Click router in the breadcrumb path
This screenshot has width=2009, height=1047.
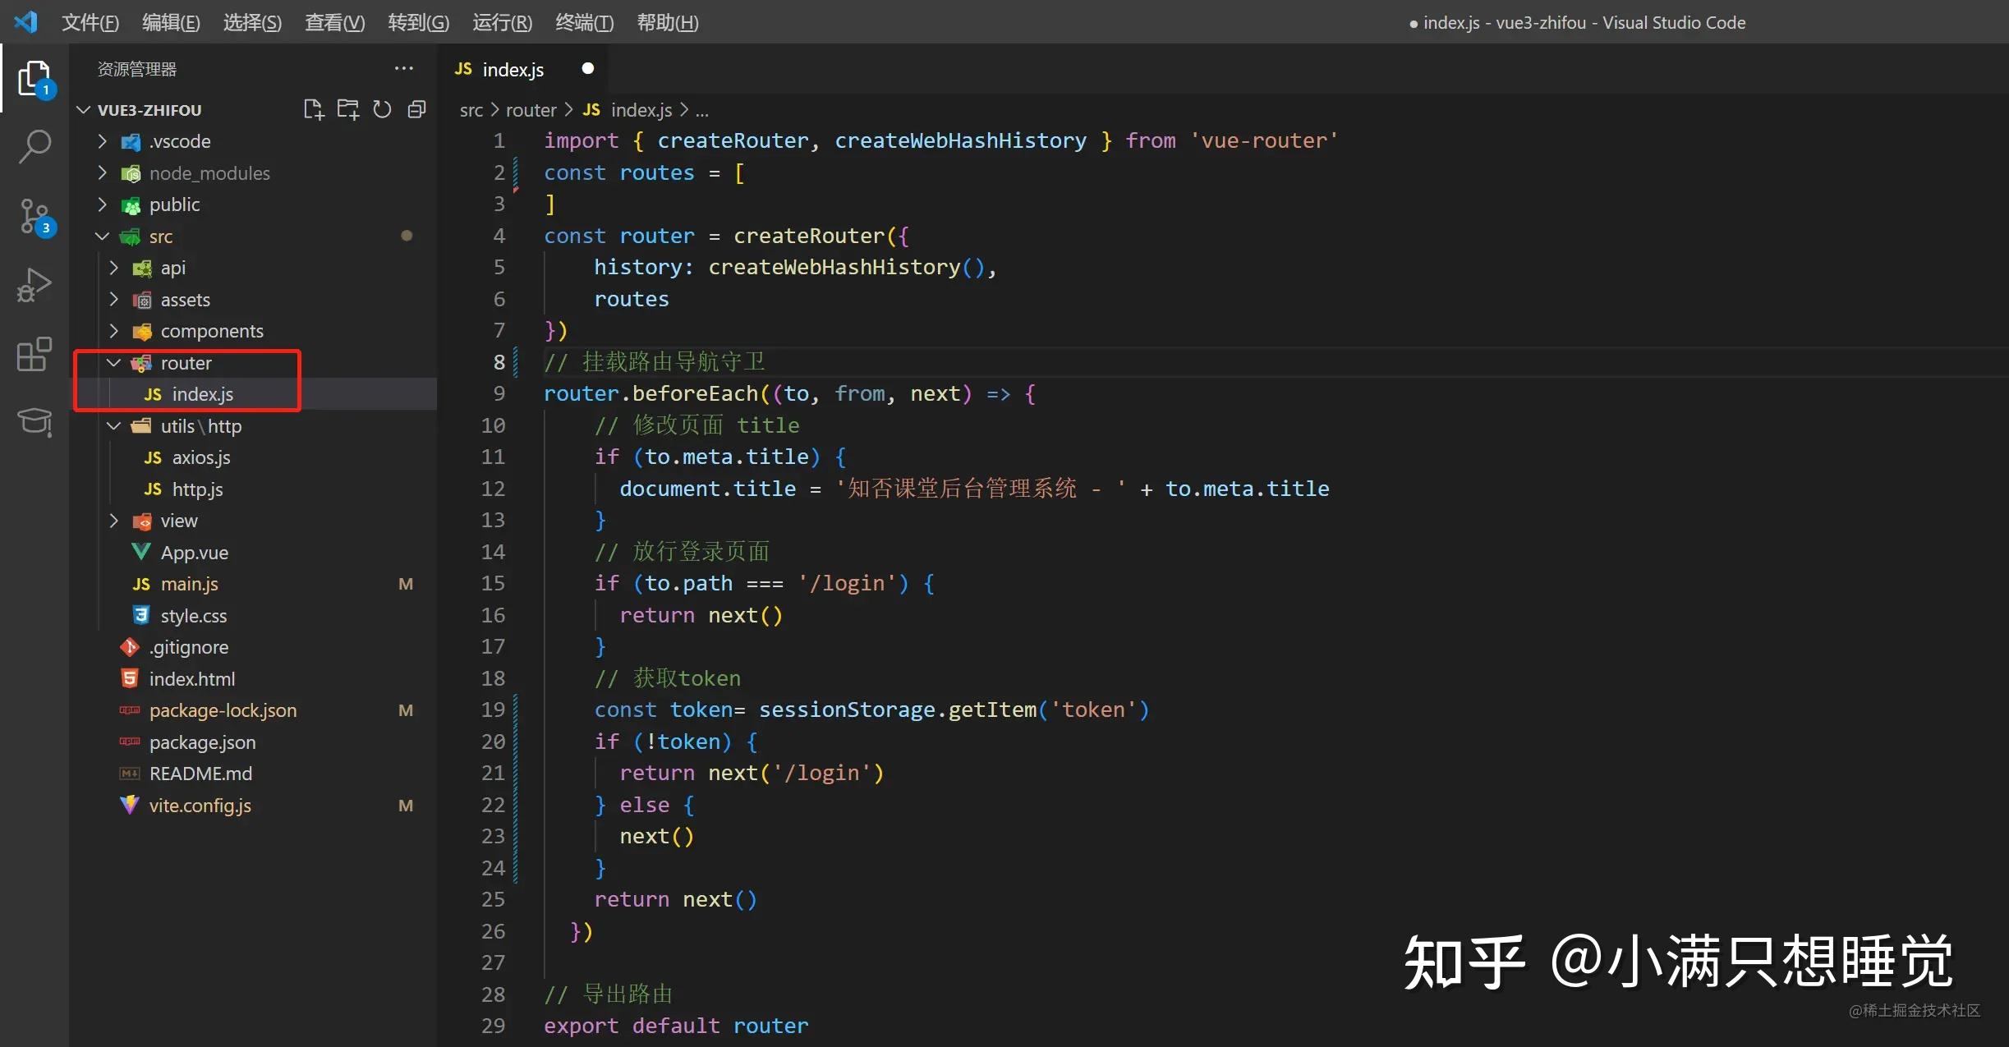(531, 110)
